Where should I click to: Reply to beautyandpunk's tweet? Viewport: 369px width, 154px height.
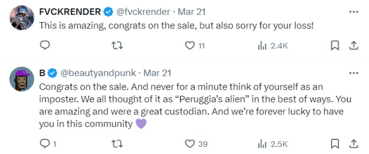tap(45, 144)
